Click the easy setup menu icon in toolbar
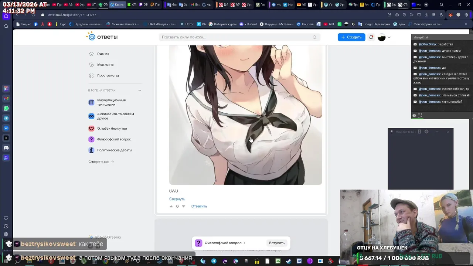The image size is (473, 266). click(x=434, y=15)
